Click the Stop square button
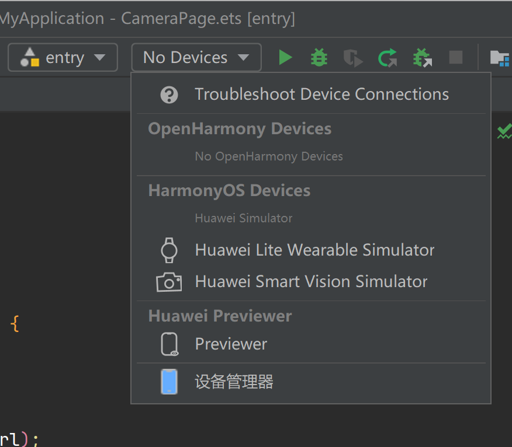This screenshot has height=447, width=512. (456, 57)
